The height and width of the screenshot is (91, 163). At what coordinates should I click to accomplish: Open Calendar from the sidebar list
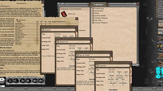tap(160, 17)
